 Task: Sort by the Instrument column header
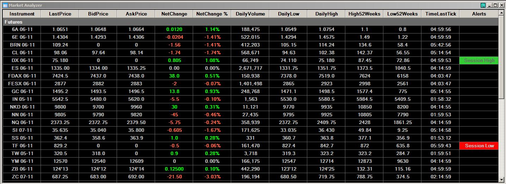(22, 14)
